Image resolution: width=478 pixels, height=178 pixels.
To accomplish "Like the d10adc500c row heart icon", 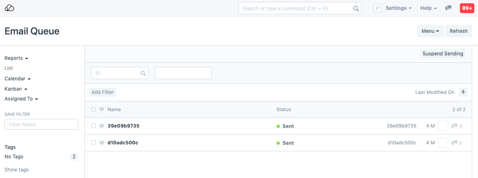I will tap(102, 143).
